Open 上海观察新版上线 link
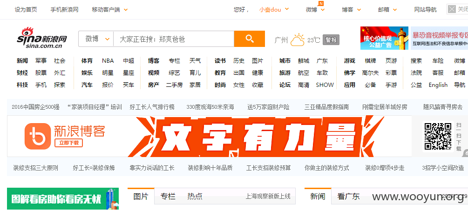The image size is (468, 210). point(268,197)
